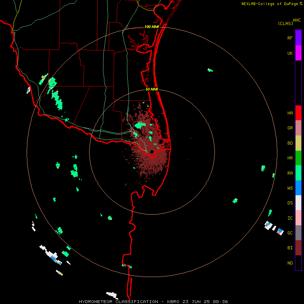This screenshot has height=304, width=304.
Task: Click the "KBRO" station identifier
Action: [173, 302]
